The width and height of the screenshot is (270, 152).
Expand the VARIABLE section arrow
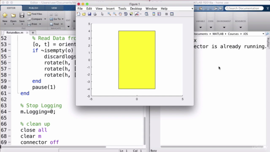pyautogui.click(x=200, y=27)
